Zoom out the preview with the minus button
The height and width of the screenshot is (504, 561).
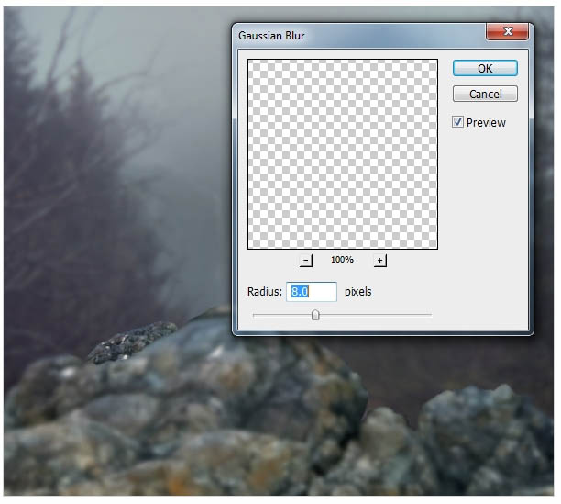305,261
